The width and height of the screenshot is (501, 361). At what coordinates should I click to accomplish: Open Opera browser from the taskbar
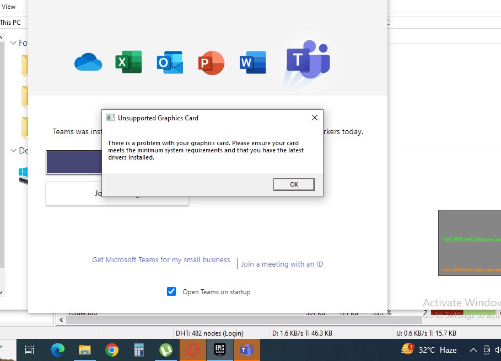click(x=193, y=350)
